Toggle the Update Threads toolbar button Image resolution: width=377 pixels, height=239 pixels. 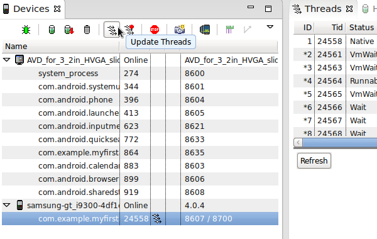112,30
